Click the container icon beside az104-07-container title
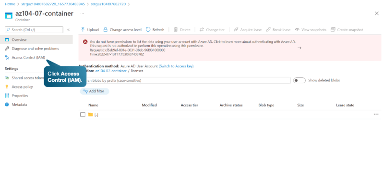Screen dimensions: 384x177 (x=9, y=16)
